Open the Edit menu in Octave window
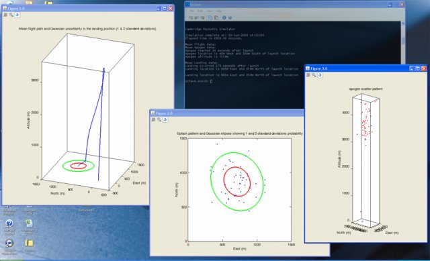 pos(200,11)
